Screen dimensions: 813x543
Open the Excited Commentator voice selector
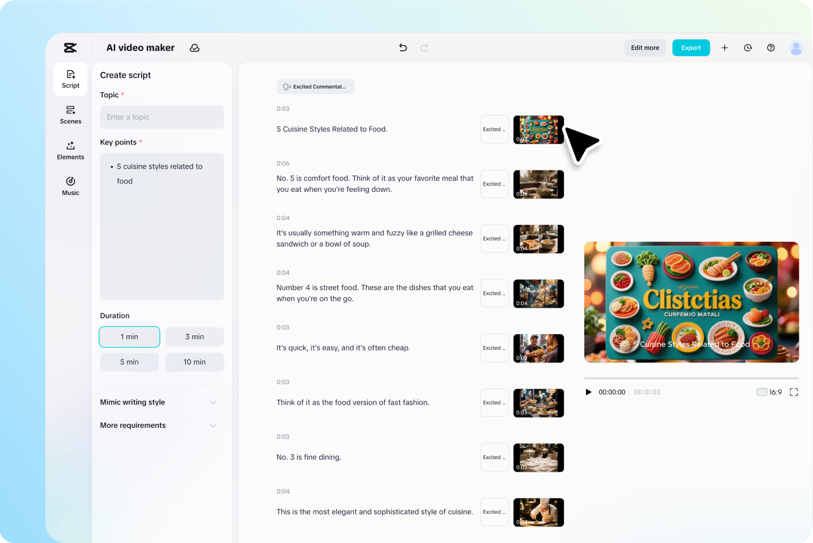pos(315,87)
